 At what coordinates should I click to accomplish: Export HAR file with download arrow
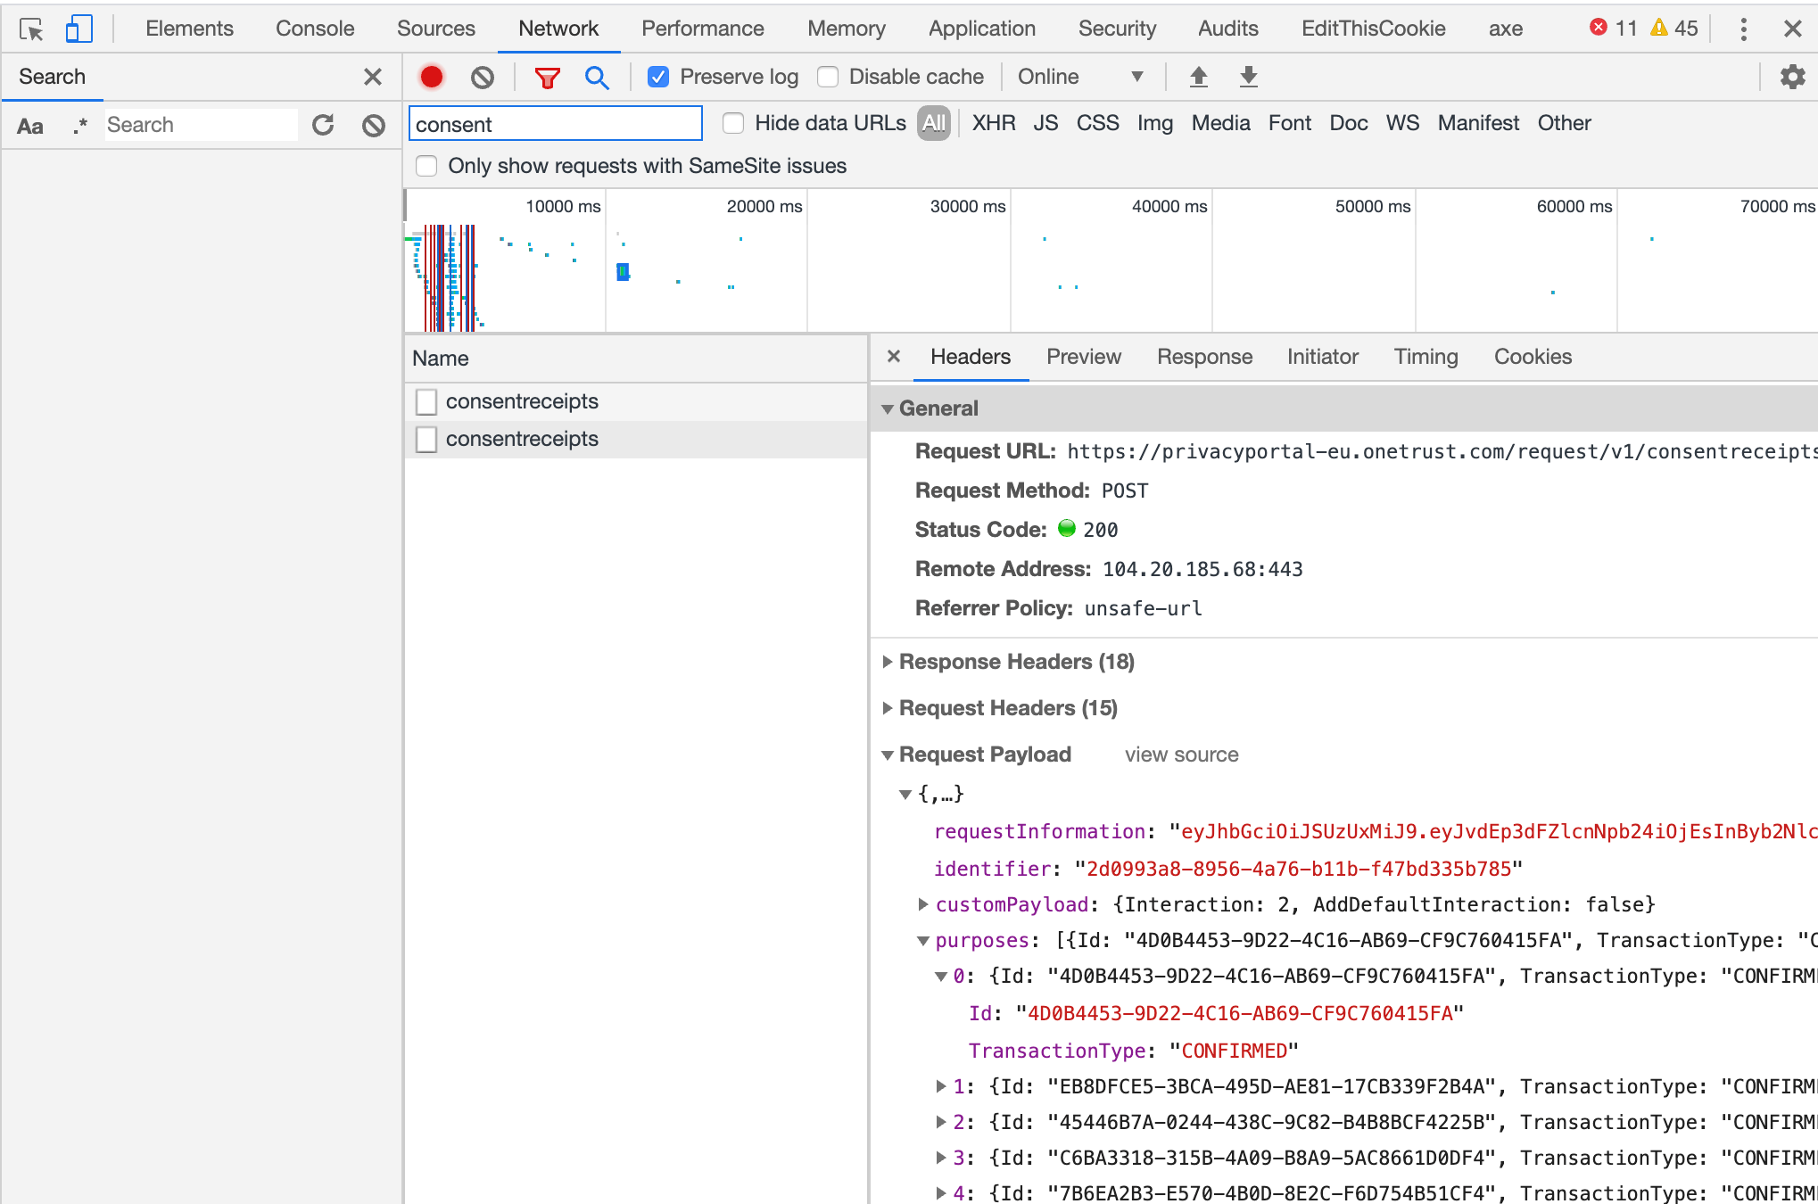click(x=1249, y=77)
